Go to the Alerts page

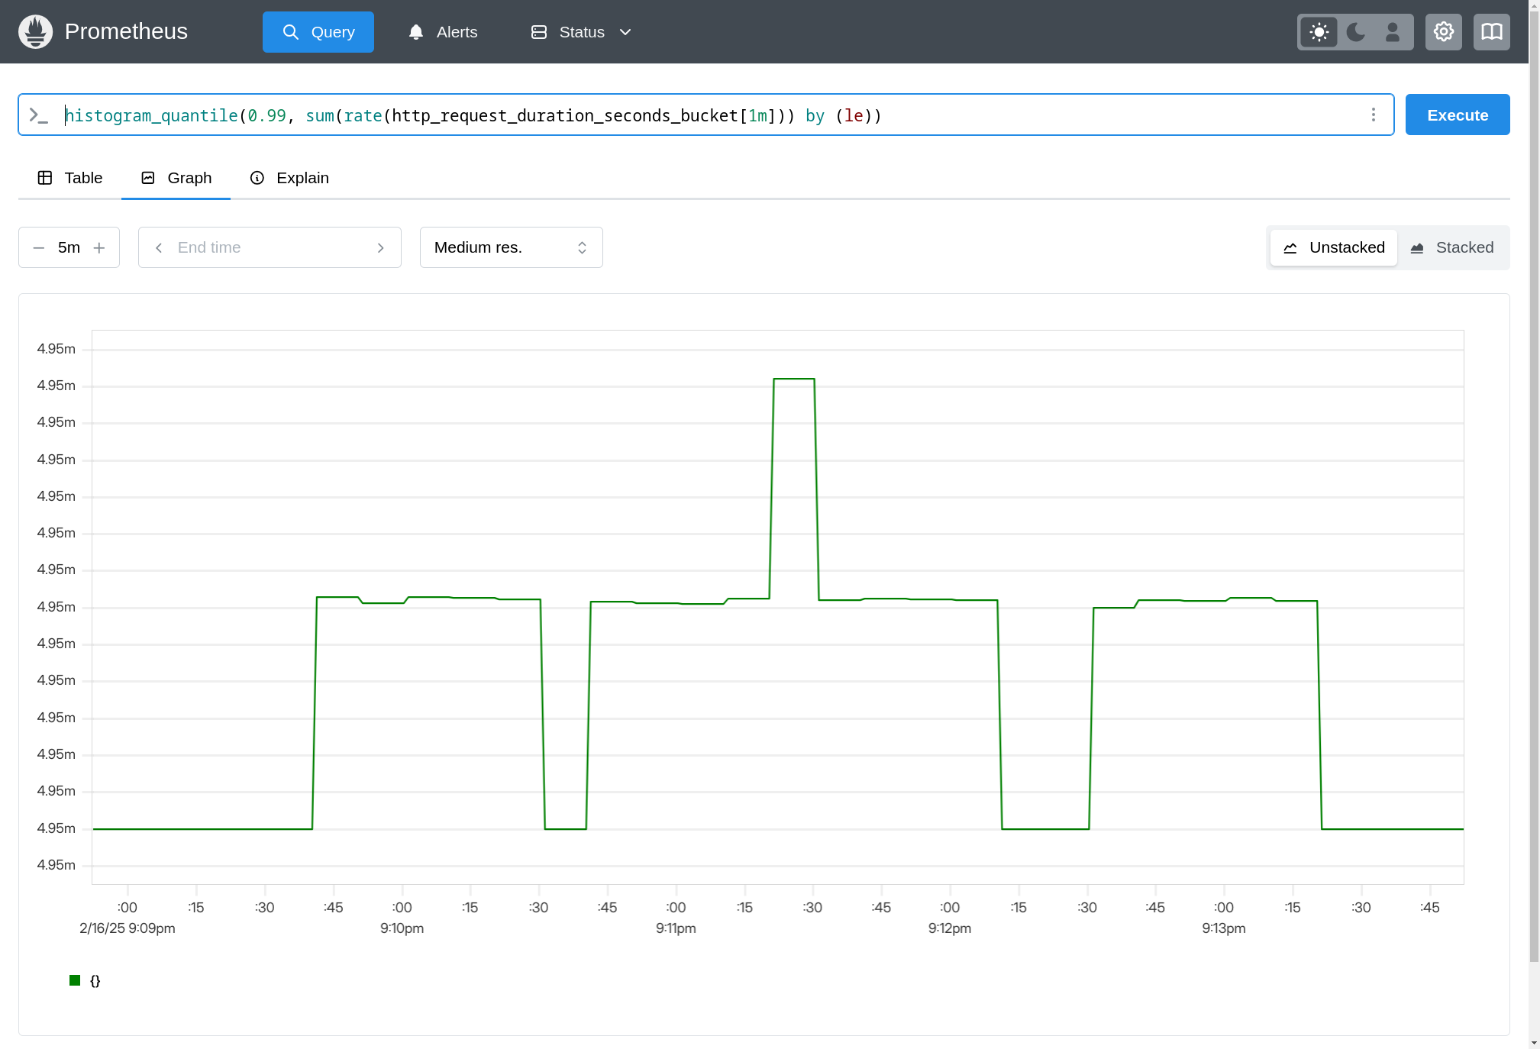(443, 32)
